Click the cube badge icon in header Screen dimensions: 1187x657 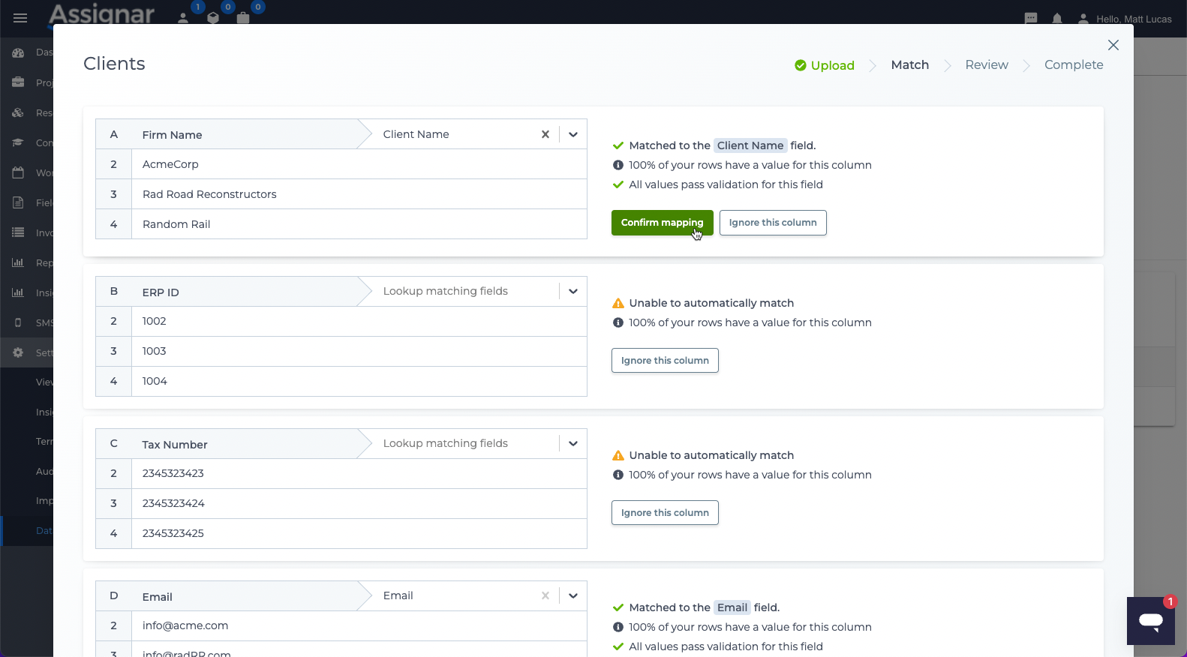(213, 18)
